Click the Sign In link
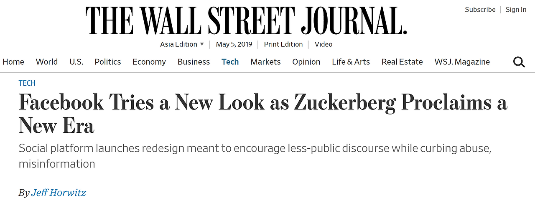535x198 pixels. [x=516, y=10]
